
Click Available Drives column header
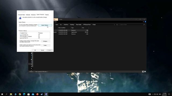24,33
